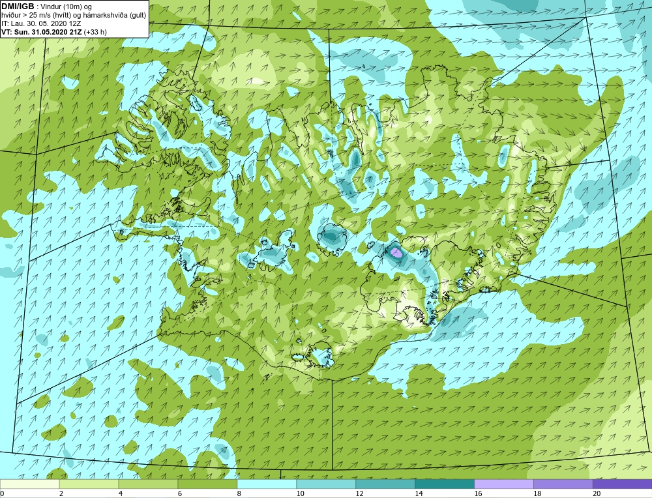Click the 12–14 m/s teal legend swatch
The height and width of the screenshot is (498, 652).
(x=385, y=484)
